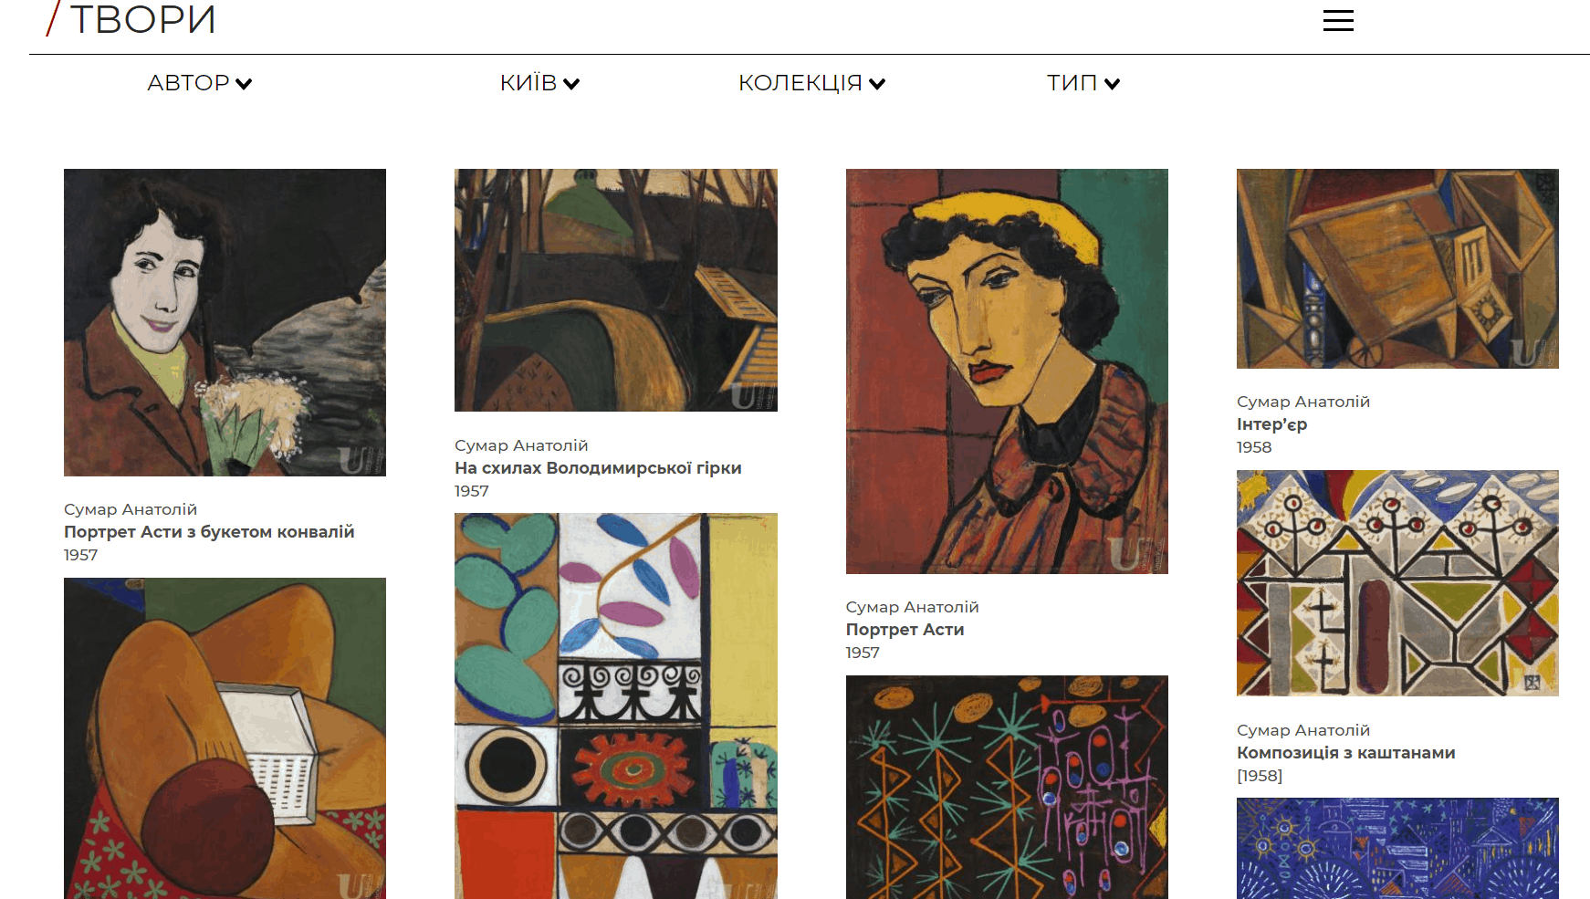Click the 'Портрет Асти' title link
Image resolution: width=1590 pixels, height=899 pixels.
point(905,630)
